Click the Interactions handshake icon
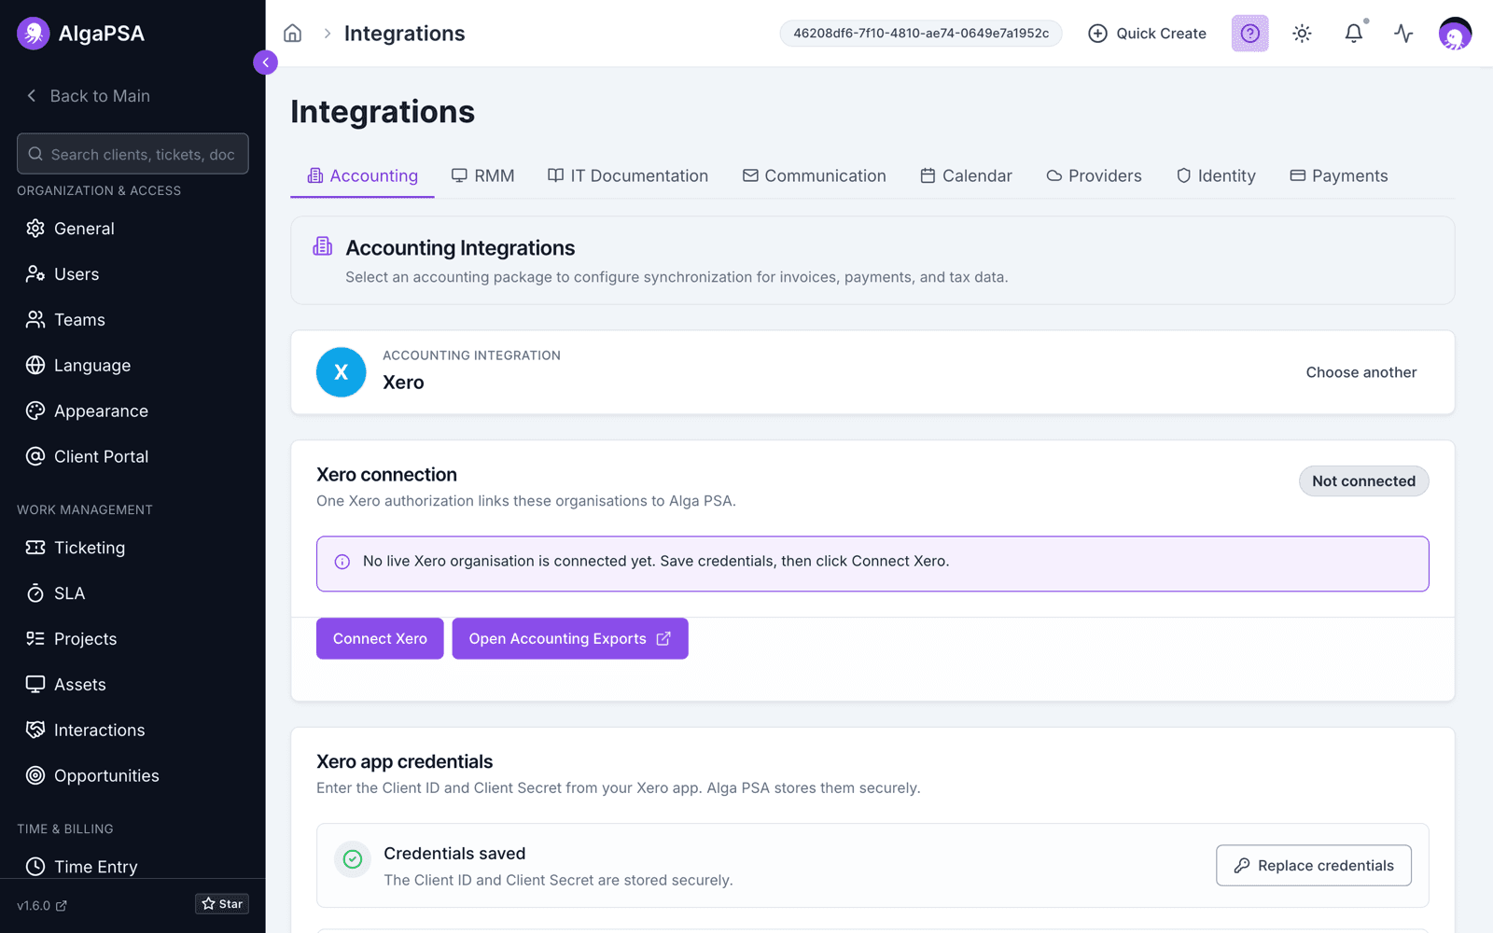 (x=35, y=731)
